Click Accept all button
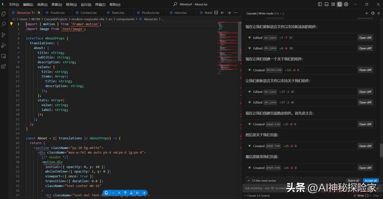383x199 pixels. tap(371, 181)
